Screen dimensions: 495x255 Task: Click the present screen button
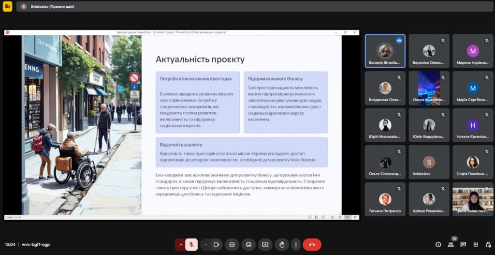pos(265,244)
